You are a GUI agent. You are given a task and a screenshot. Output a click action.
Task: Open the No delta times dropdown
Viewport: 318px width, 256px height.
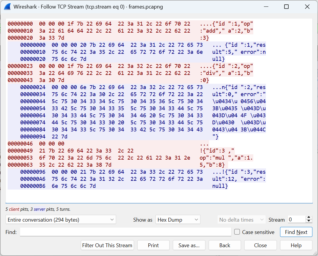(x=241, y=220)
